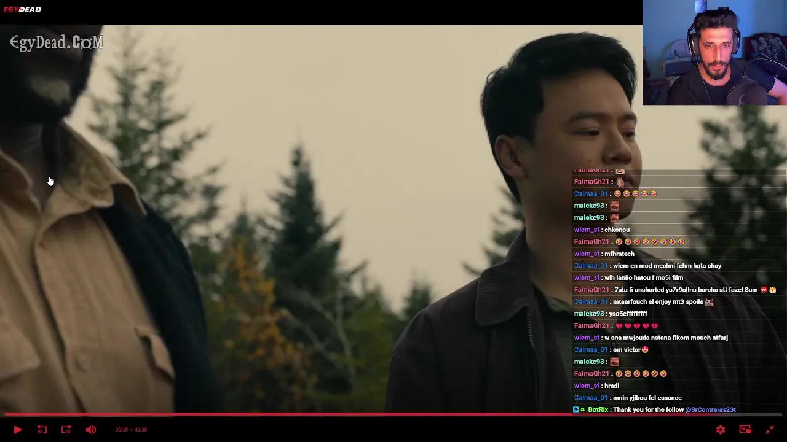Open the EGYDEAD logo link at top left
The width and height of the screenshot is (787, 442).
click(x=22, y=9)
